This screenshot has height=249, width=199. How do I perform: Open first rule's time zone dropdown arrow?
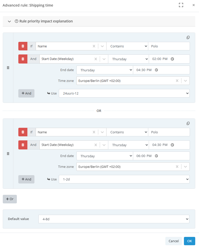(x=185, y=81)
